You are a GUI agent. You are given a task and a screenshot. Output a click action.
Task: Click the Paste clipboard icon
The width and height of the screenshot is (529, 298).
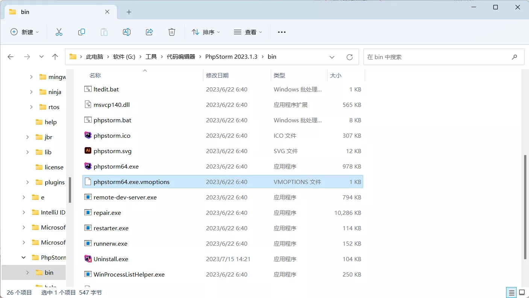click(104, 32)
